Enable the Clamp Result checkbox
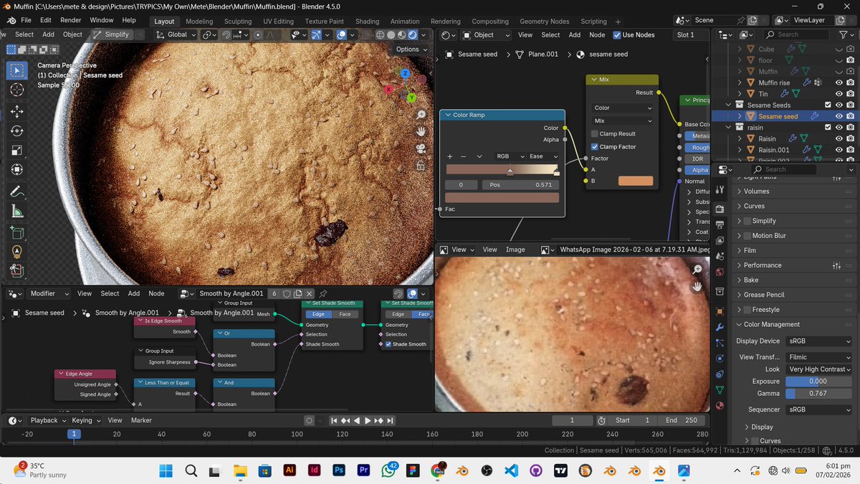This screenshot has width=860, height=484. point(595,134)
